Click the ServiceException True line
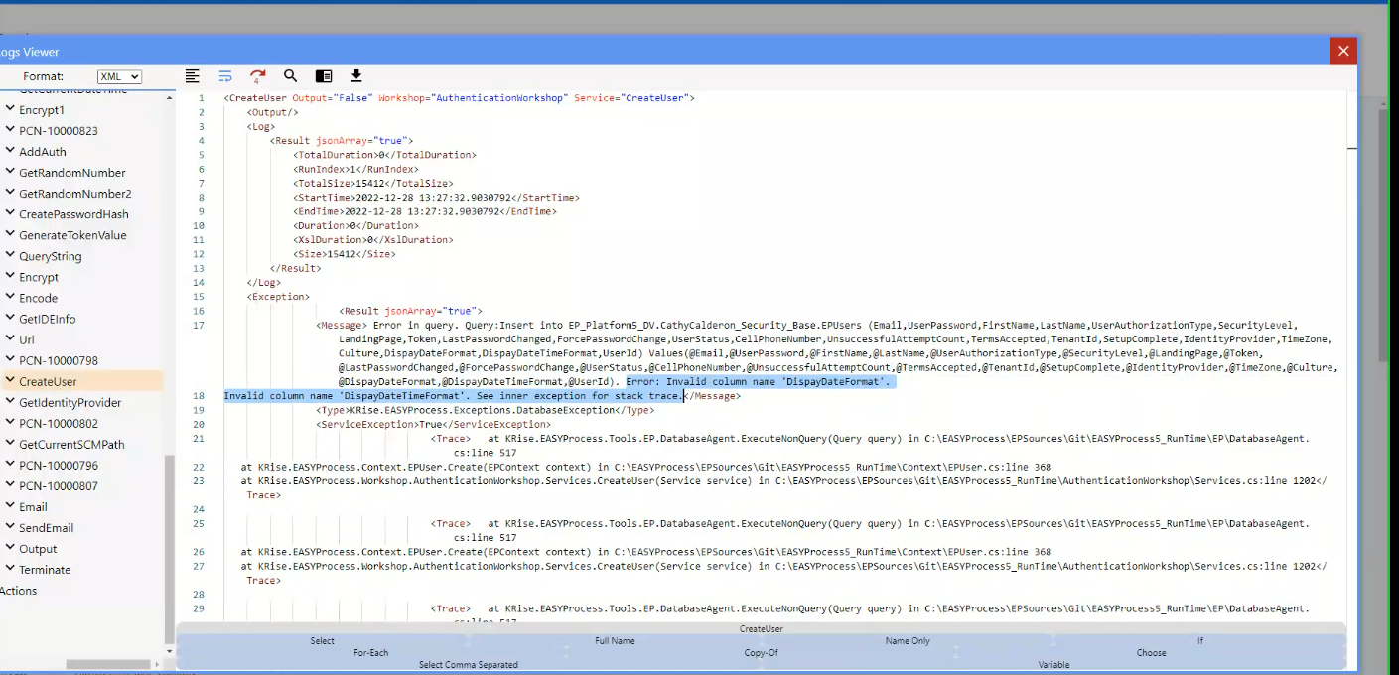 432,424
